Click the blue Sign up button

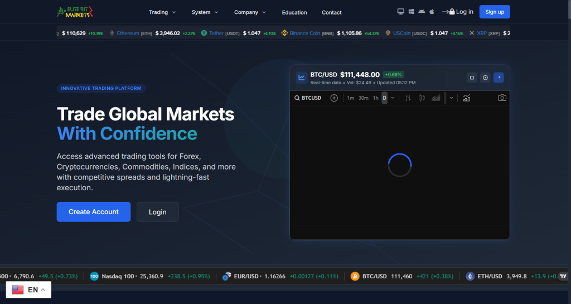[x=494, y=12]
